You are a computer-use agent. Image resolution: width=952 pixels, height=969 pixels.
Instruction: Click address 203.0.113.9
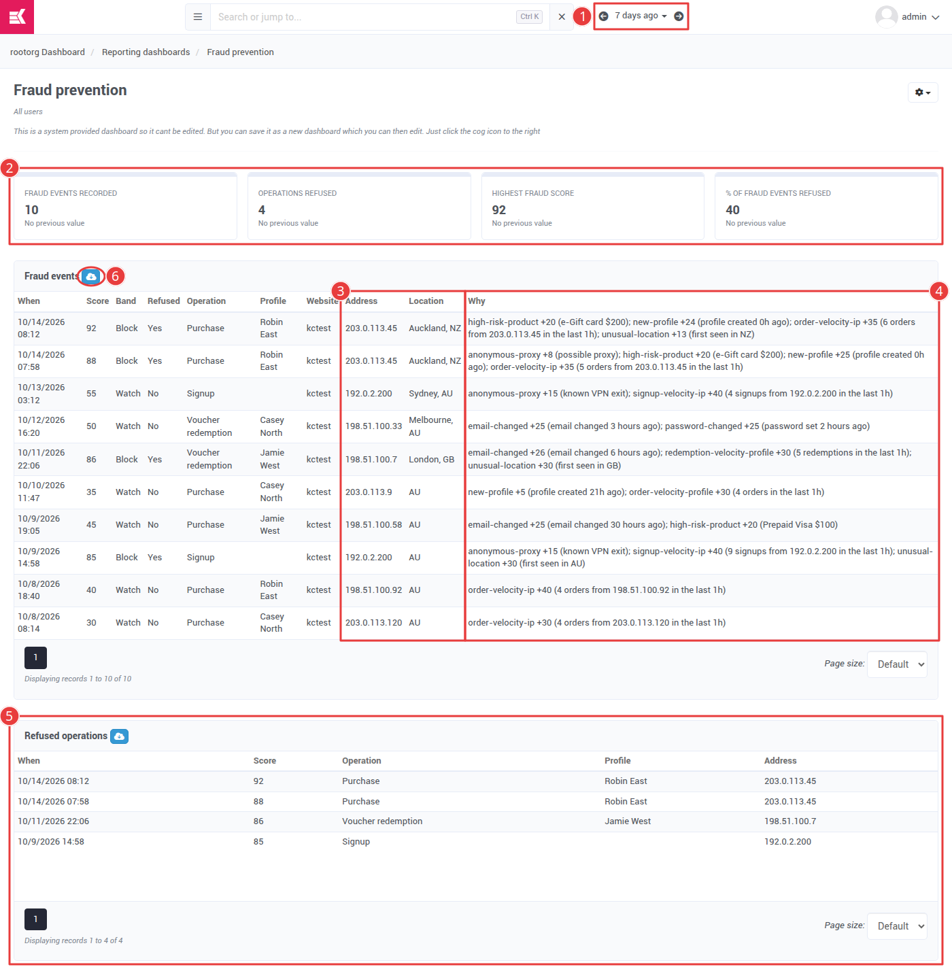(369, 492)
